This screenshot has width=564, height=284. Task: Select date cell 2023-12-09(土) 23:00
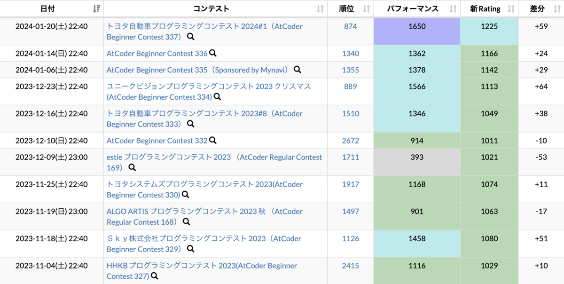click(52, 162)
